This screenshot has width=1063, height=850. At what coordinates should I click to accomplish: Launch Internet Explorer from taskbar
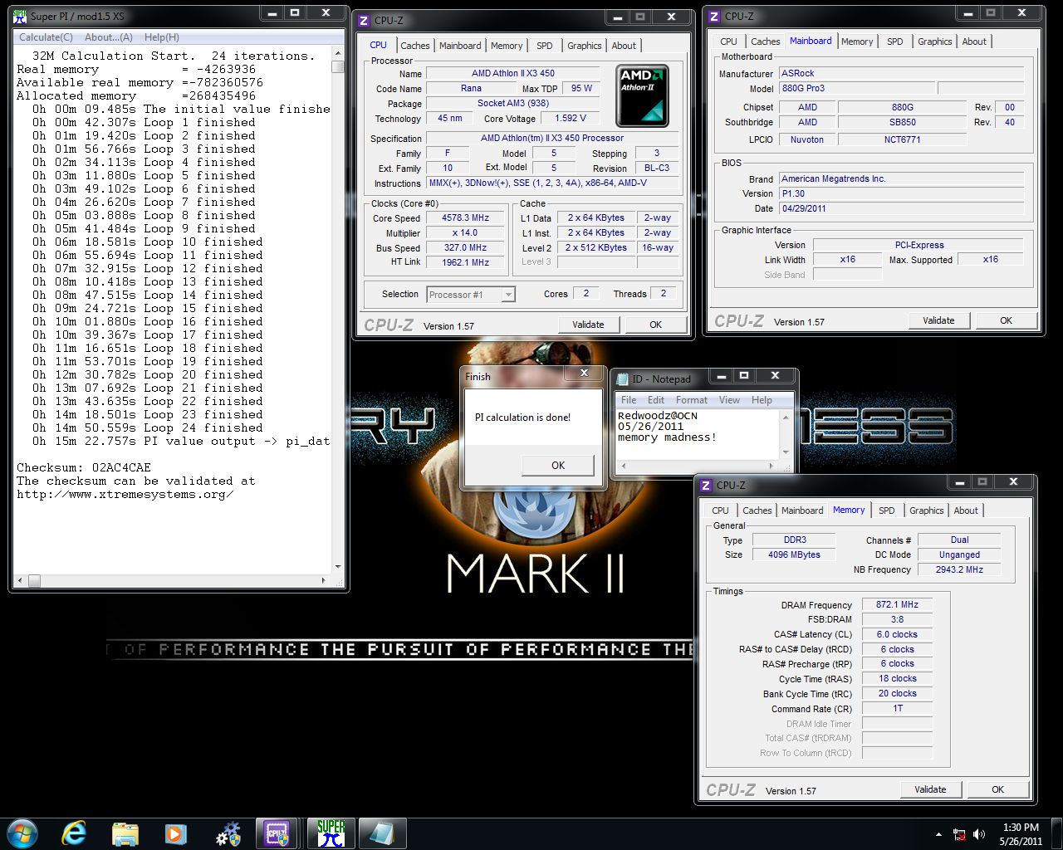coord(73,833)
